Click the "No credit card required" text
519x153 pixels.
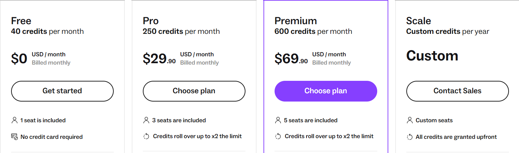(x=51, y=137)
